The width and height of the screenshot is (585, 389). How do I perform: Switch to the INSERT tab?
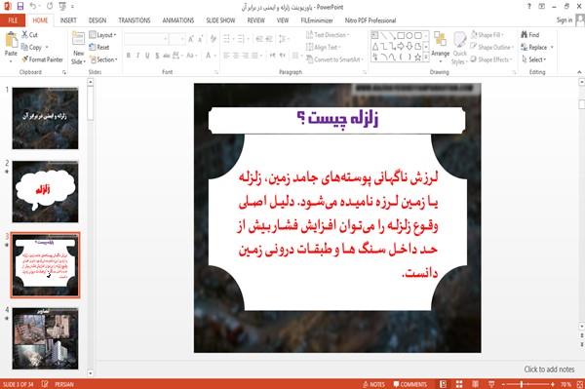(68, 20)
